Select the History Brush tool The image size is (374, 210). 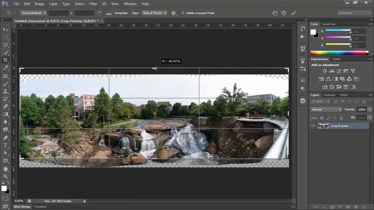tap(5, 99)
